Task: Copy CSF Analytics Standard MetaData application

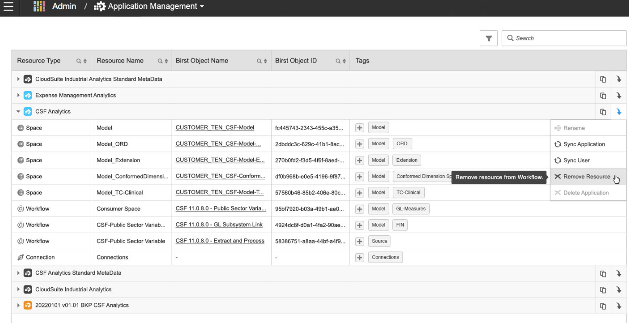Action: coord(603,273)
